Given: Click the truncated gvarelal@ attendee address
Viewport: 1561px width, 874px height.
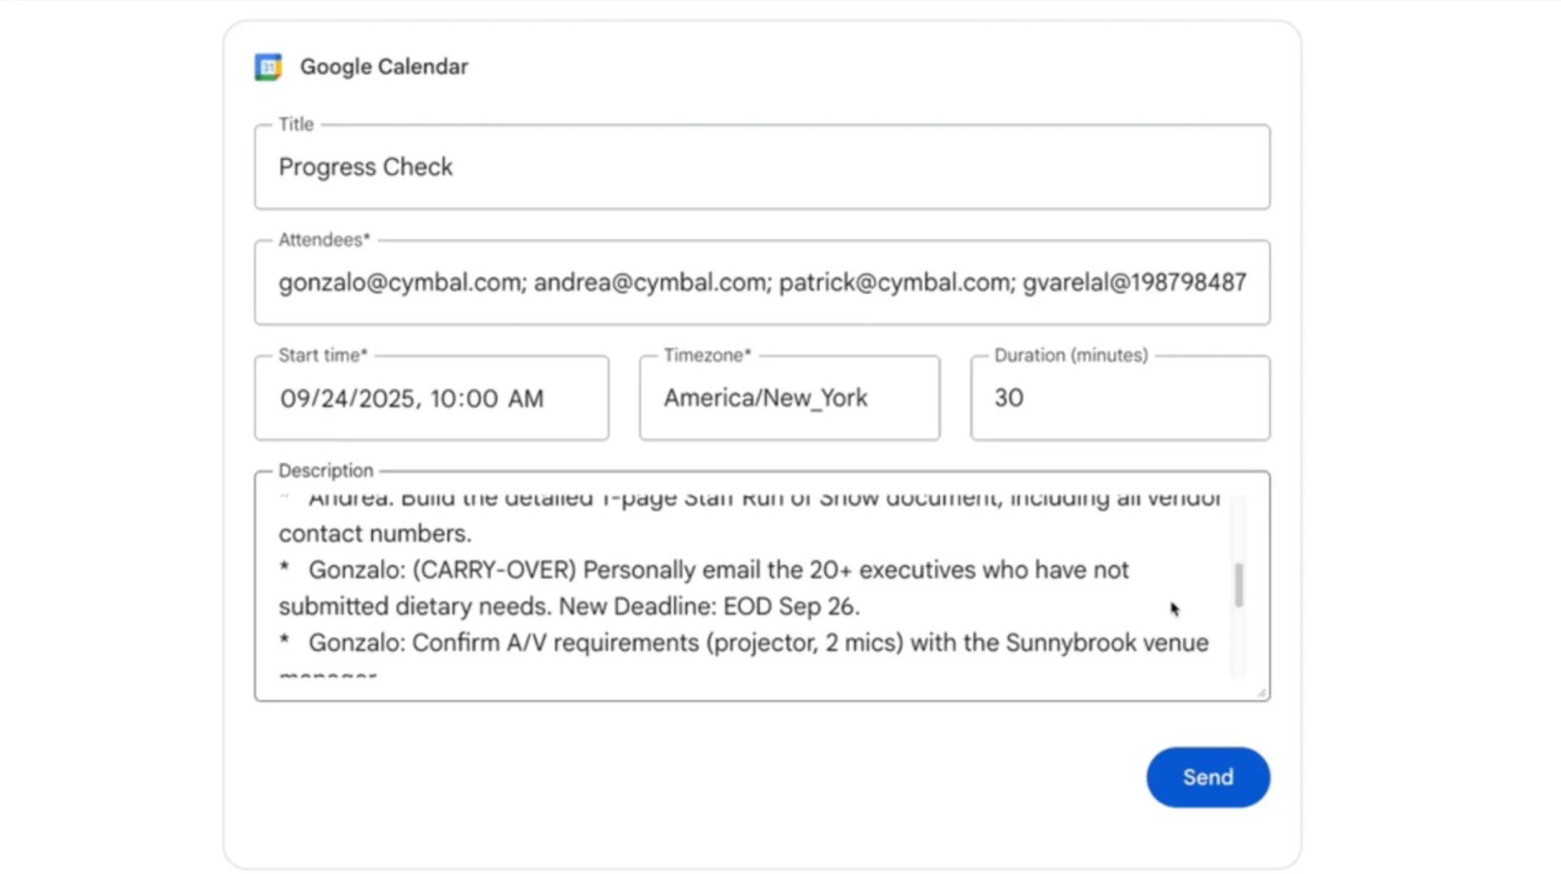Looking at the screenshot, I should [1133, 283].
